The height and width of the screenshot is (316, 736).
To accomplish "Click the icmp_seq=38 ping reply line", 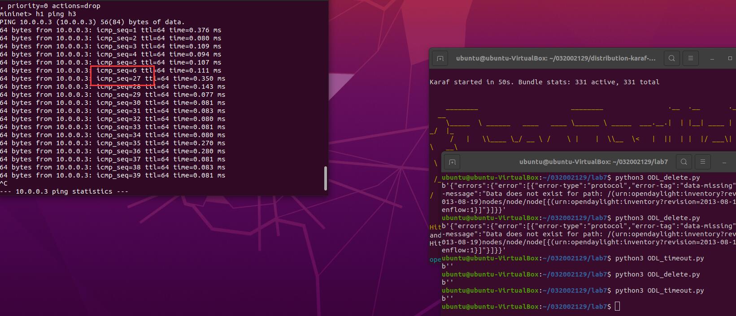I will tap(113, 167).
